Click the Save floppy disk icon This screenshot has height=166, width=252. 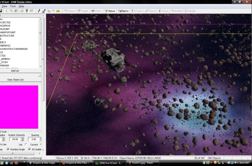tap(1, 11)
